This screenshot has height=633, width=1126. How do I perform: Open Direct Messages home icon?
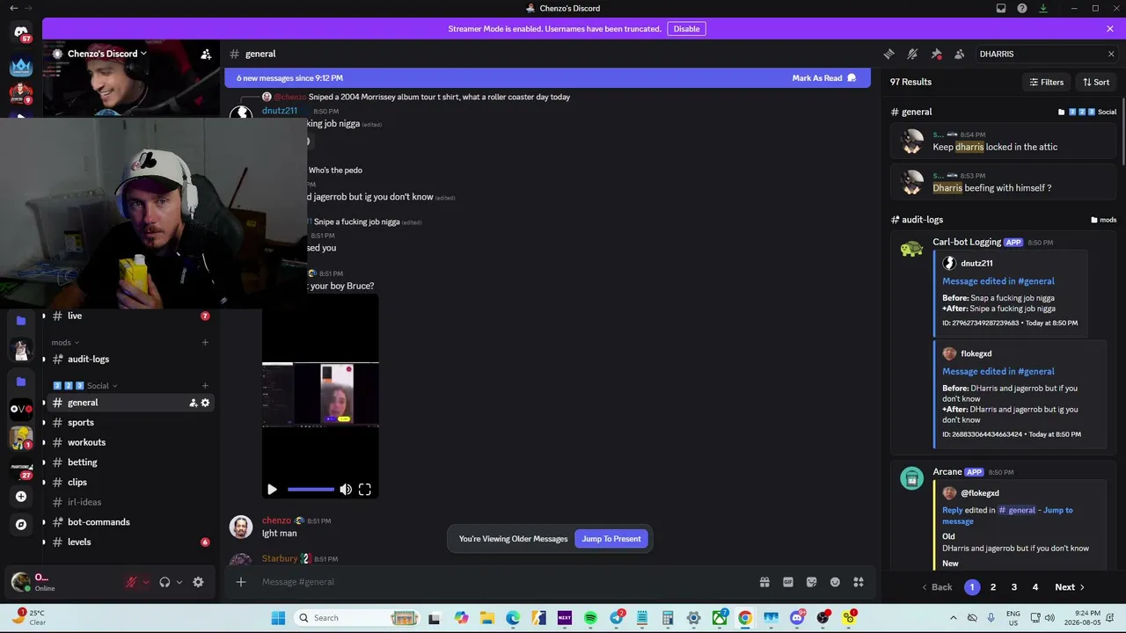(21, 33)
